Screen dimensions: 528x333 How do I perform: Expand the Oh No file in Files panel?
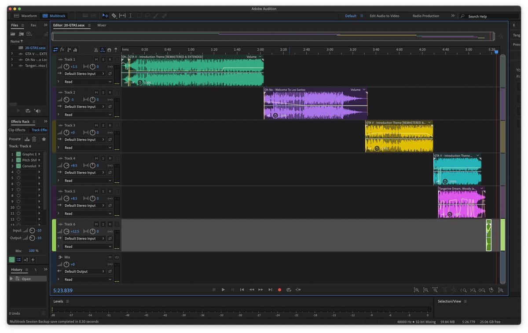point(12,60)
